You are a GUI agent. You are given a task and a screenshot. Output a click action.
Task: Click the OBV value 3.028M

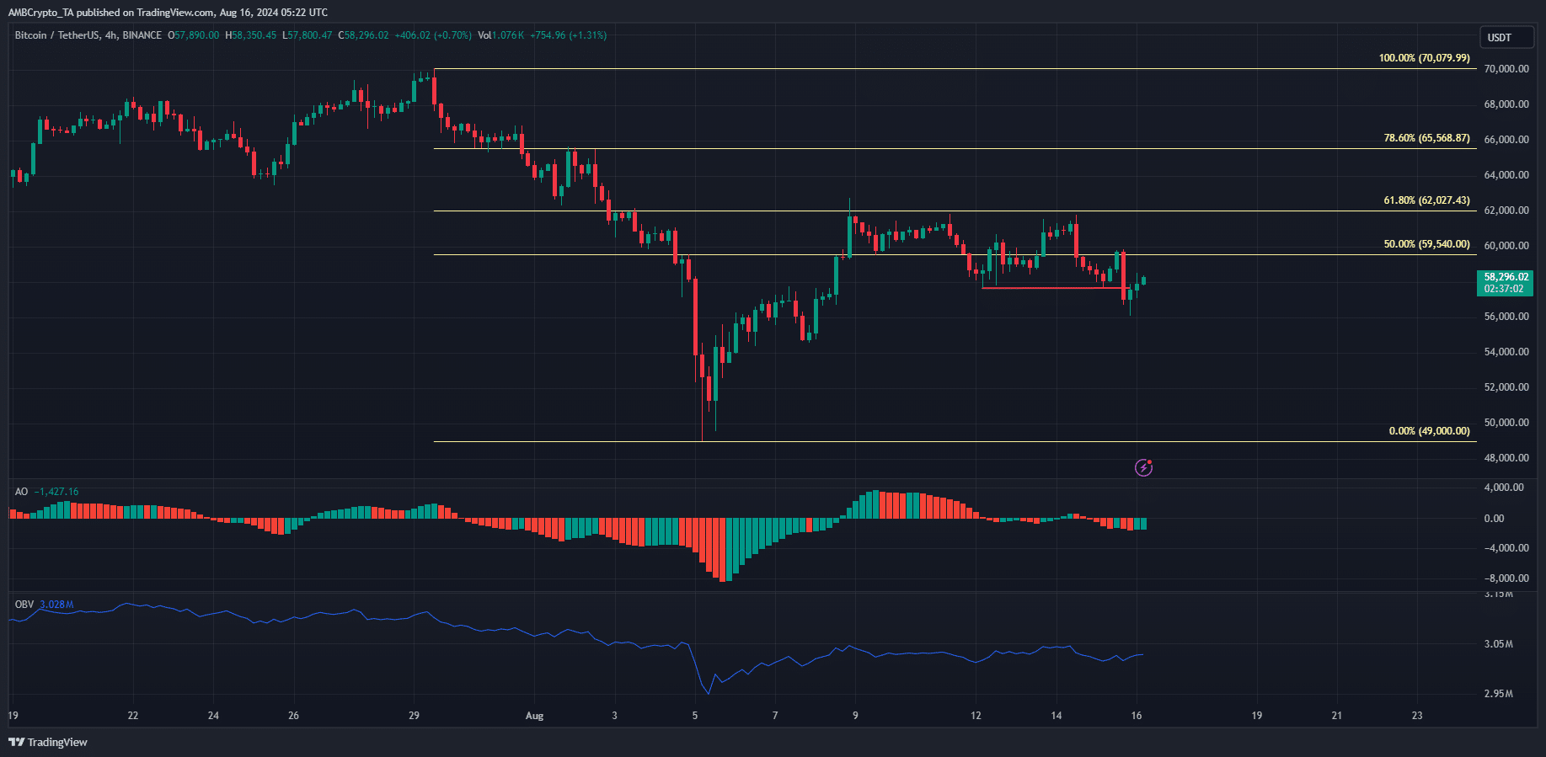(x=56, y=605)
